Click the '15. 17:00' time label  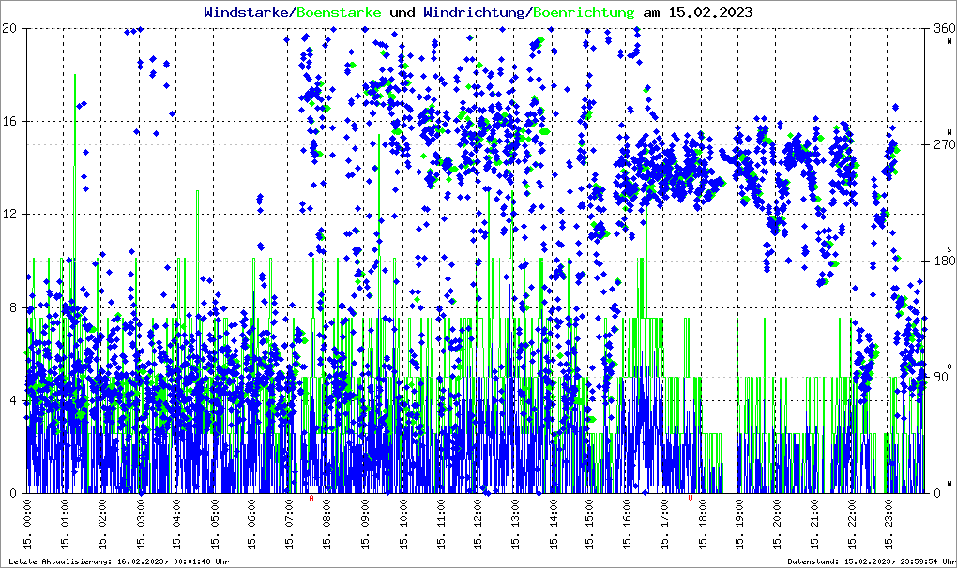pos(664,525)
